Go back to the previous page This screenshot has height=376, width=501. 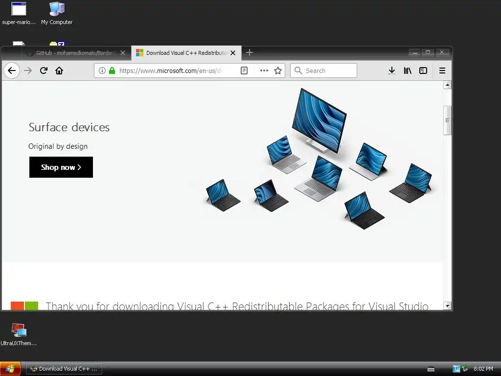(x=12, y=70)
